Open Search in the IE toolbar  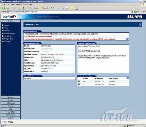pyautogui.click(x=34, y=8)
